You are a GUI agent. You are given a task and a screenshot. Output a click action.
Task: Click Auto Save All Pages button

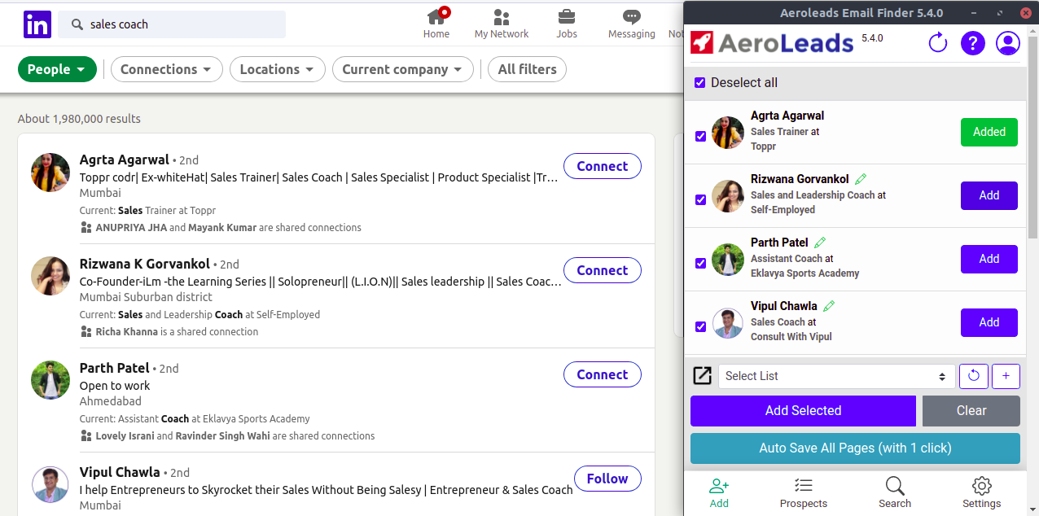click(855, 448)
